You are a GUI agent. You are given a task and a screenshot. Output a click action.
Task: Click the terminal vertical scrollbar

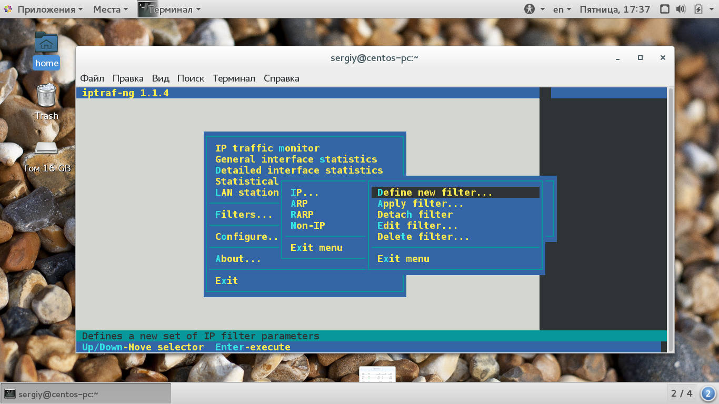tap(670, 220)
